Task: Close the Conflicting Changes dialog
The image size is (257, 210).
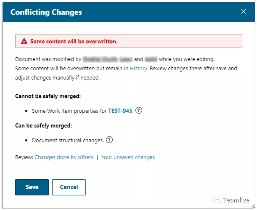Action: [244, 11]
